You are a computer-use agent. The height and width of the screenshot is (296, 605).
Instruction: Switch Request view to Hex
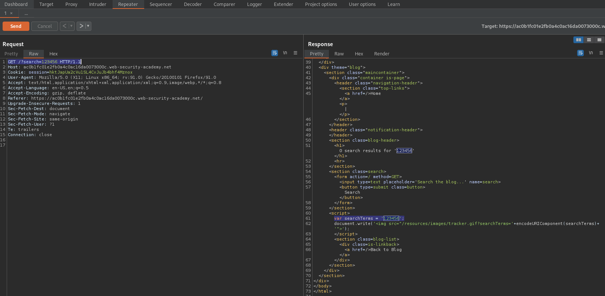click(x=54, y=54)
